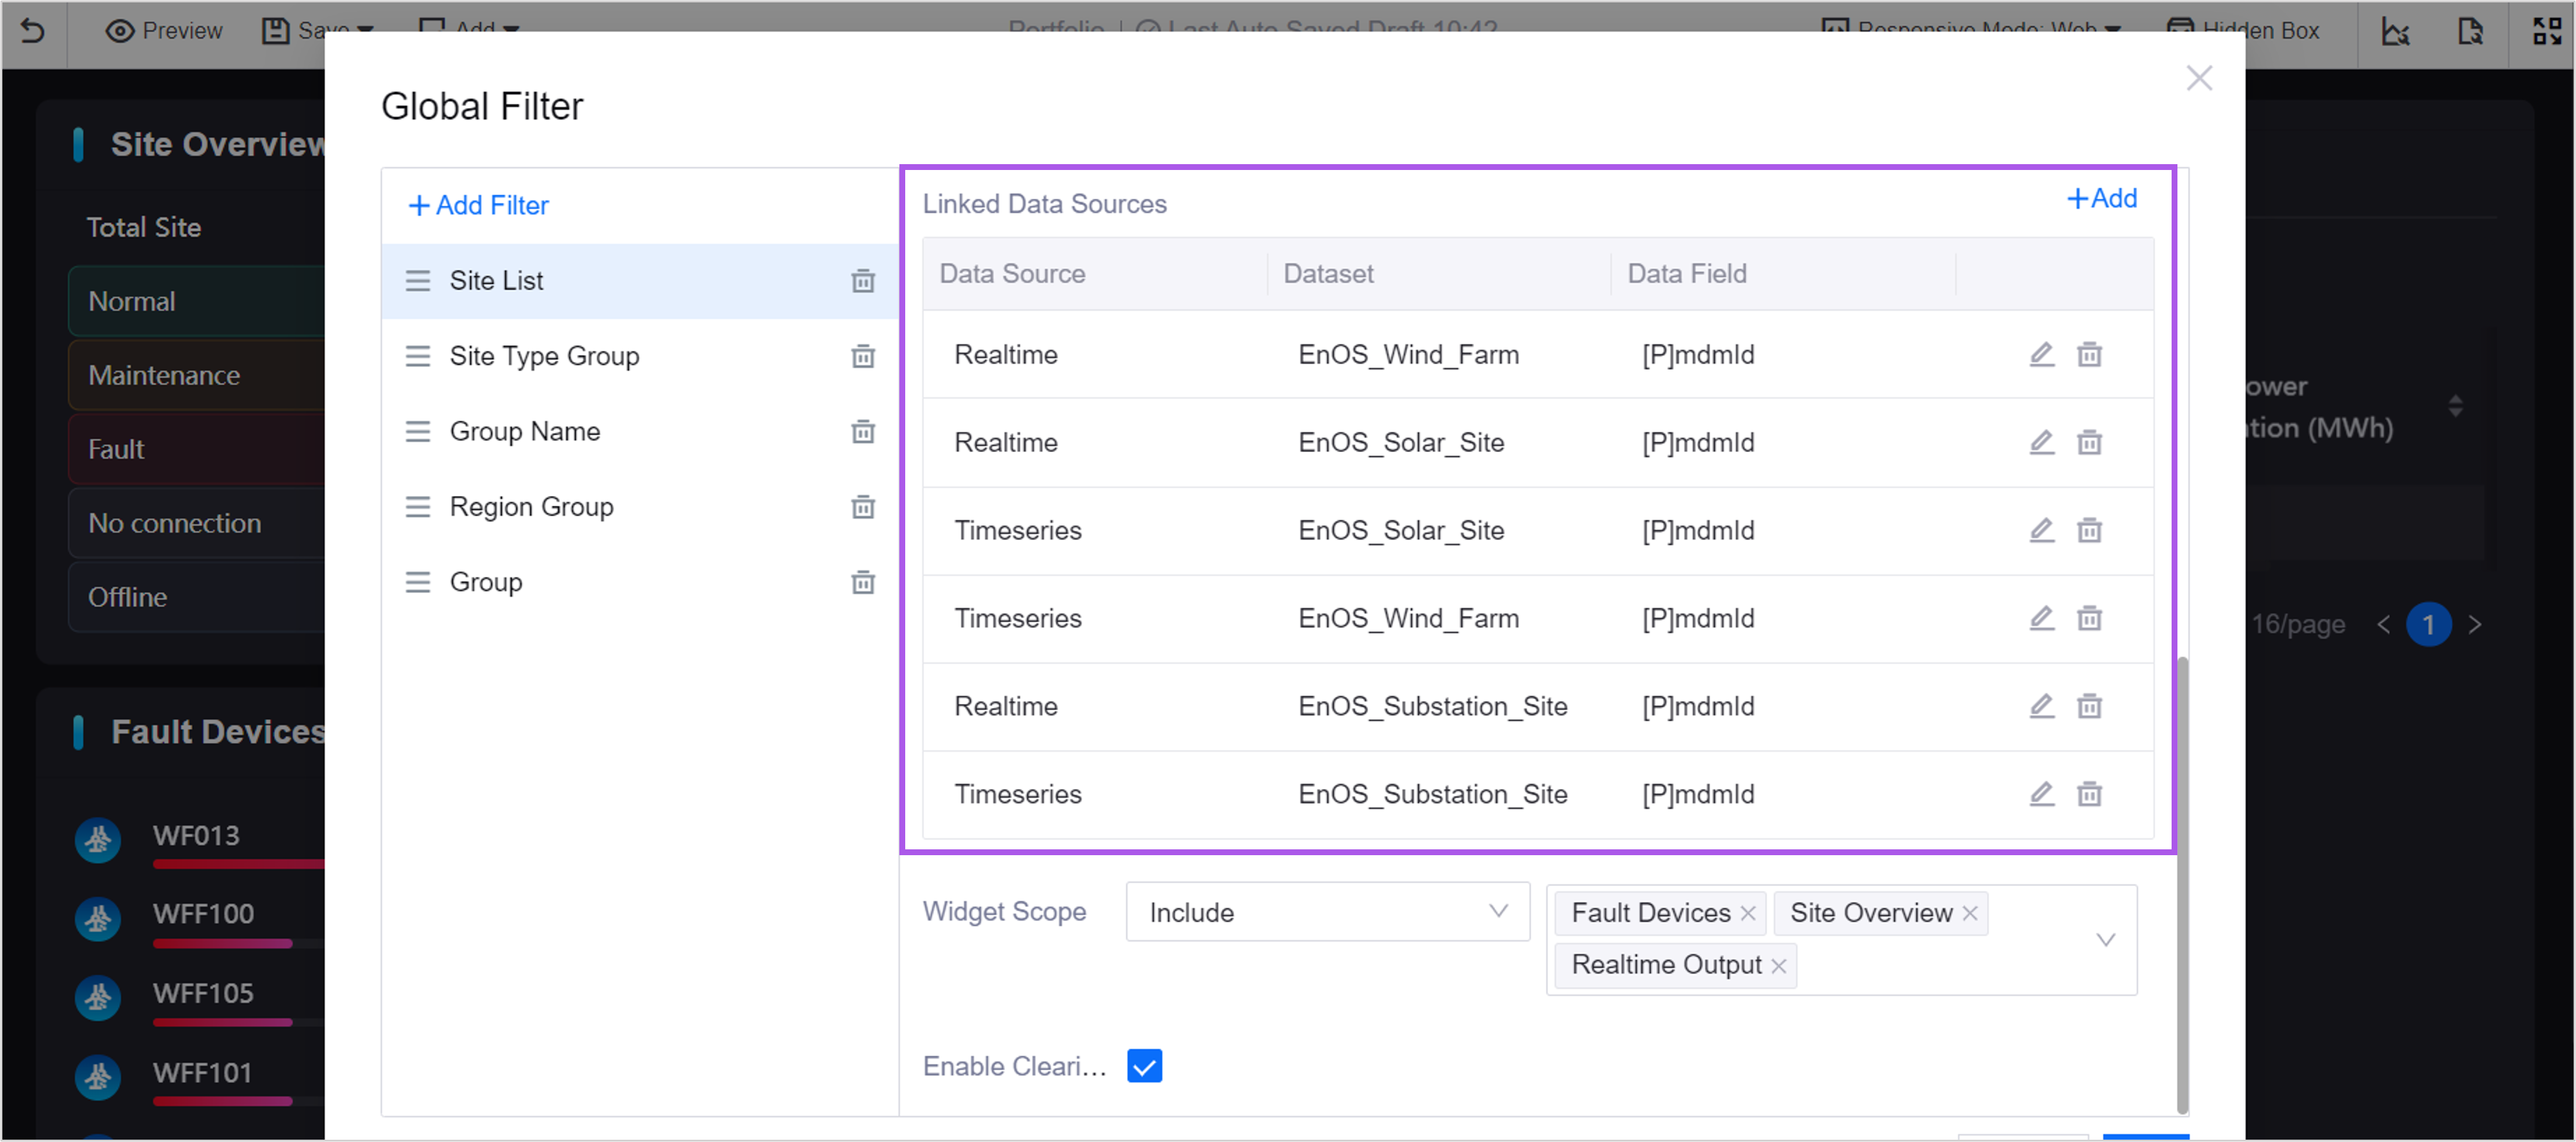Remove the Realtime Output scope tag
The width and height of the screenshot is (2576, 1142).
pos(1778,965)
